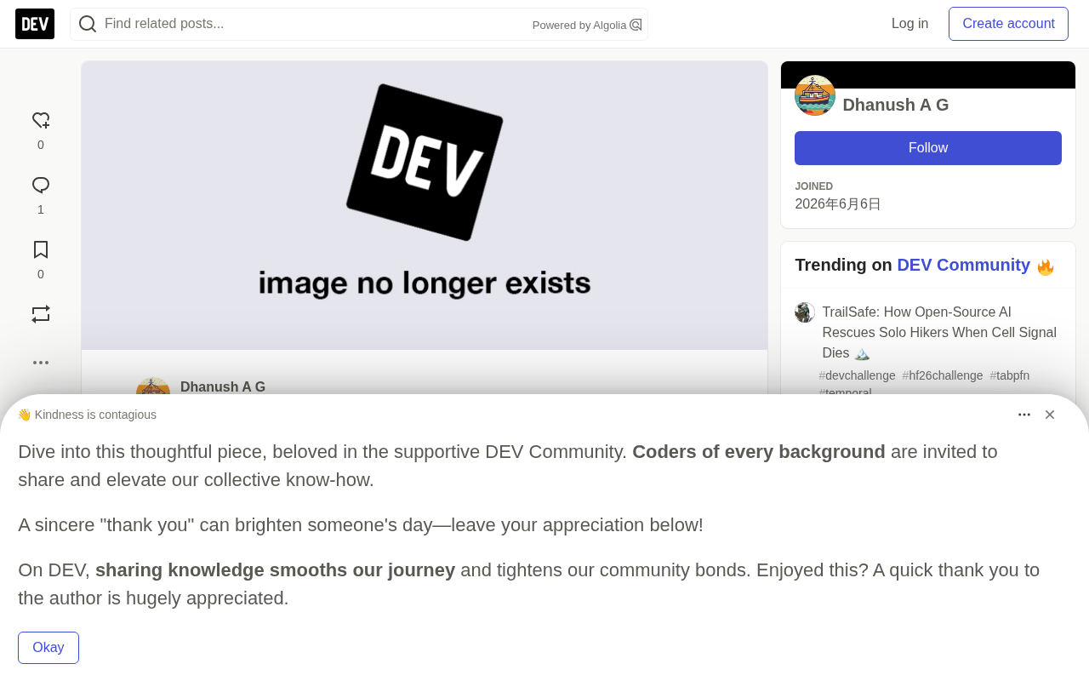The image size is (1089, 681).
Task: Open Dhanush A G's avatar in the sidebar card
Action: pyautogui.click(x=815, y=95)
